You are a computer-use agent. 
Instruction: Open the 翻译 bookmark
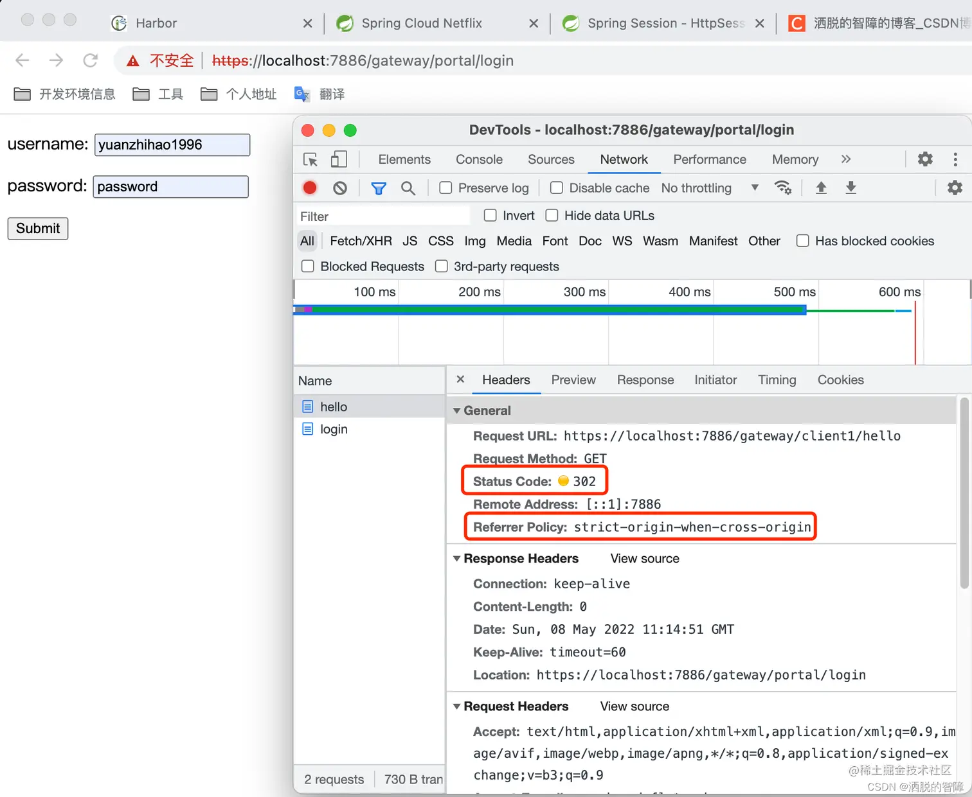(x=319, y=94)
